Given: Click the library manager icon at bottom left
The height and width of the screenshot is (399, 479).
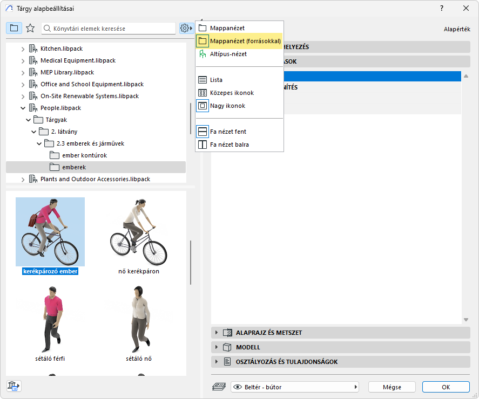Looking at the screenshot, I should [14, 386].
